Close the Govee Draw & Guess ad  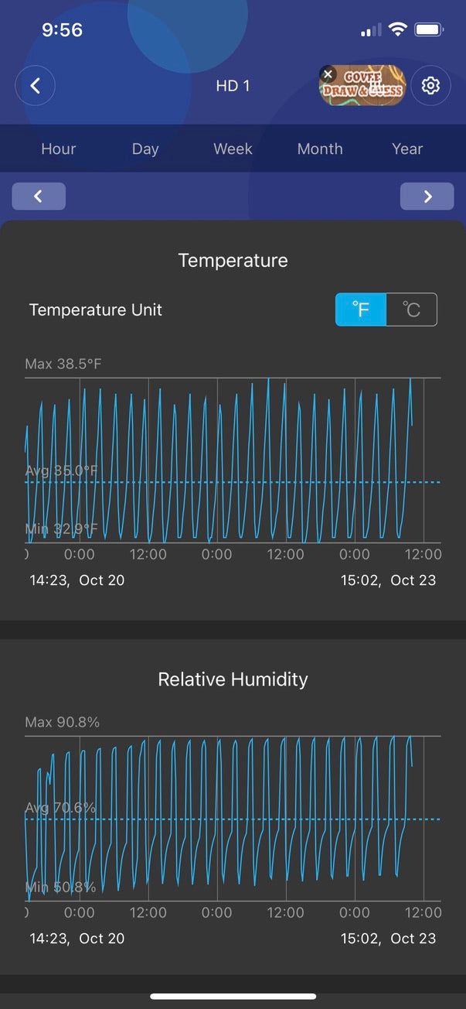[328, 75]
